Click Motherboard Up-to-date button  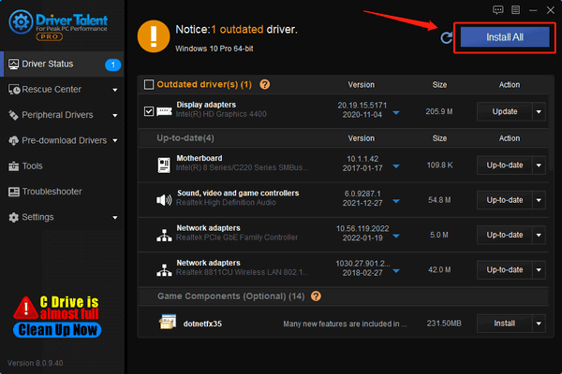click(x=504, y=165)
